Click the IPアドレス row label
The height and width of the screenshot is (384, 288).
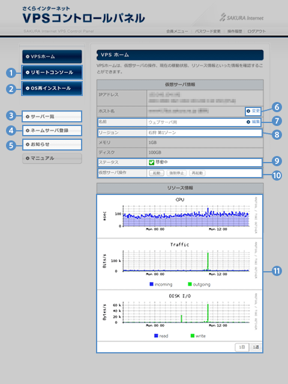(x=109, y=95)
